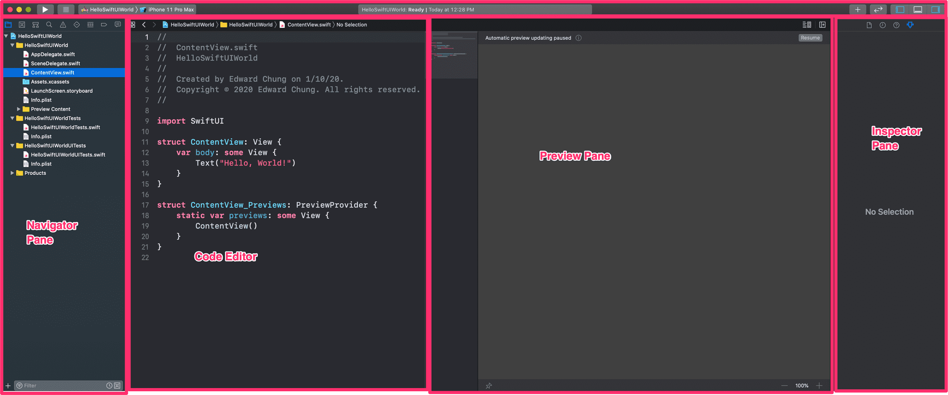Open the Debug navigator
The height and width of the screenshot is (395, 948).
[x=90, y=25]
